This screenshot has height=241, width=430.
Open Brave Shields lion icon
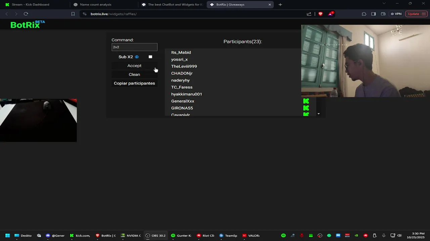pyautogui.click(x=320, y=14)
